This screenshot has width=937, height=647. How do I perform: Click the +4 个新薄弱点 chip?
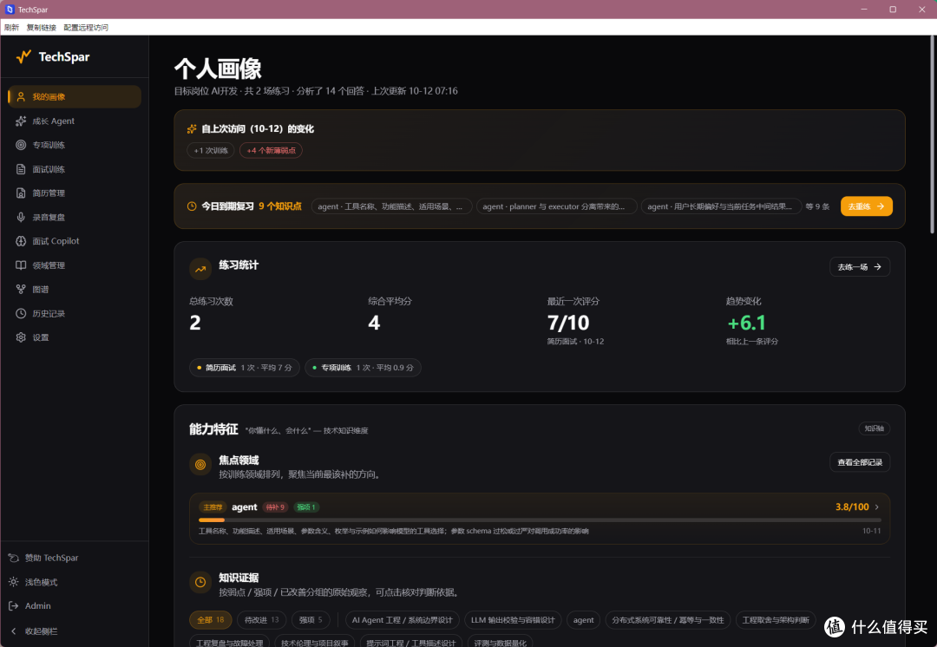[x=272, y=151]
